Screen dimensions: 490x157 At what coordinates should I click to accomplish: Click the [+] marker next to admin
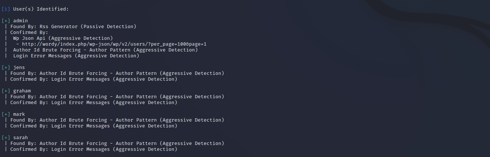6,20
